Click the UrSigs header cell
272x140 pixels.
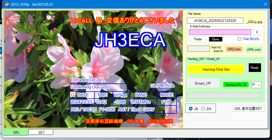(122, 95)
